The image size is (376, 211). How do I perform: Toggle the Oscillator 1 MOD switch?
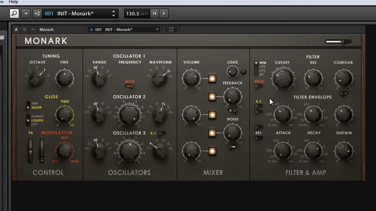(x=130, y=86)
